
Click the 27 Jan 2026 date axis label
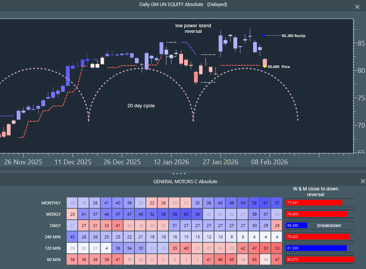(x=221, y=162)
